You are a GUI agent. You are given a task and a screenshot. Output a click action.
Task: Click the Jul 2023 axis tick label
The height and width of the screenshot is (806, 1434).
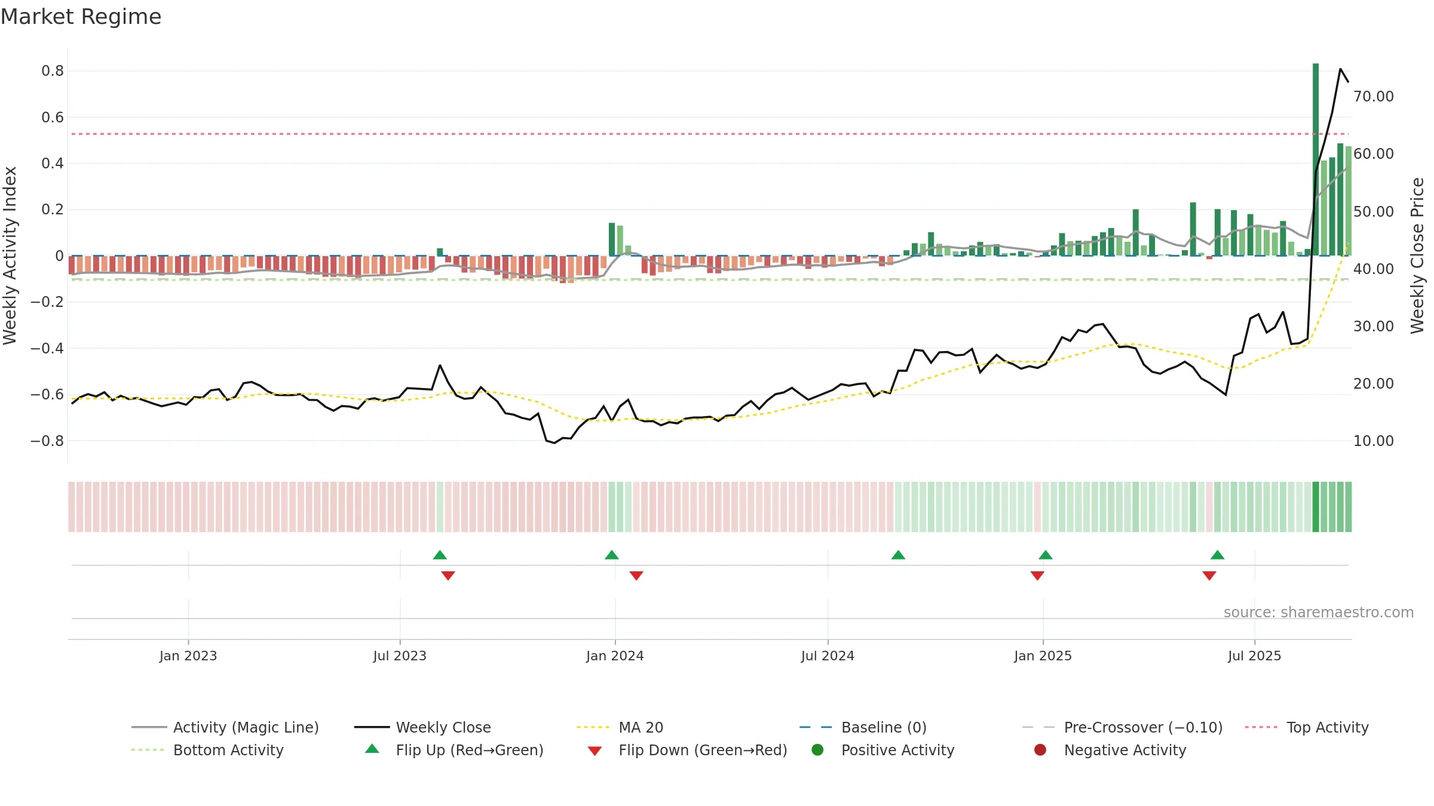(x=400, y=656)
